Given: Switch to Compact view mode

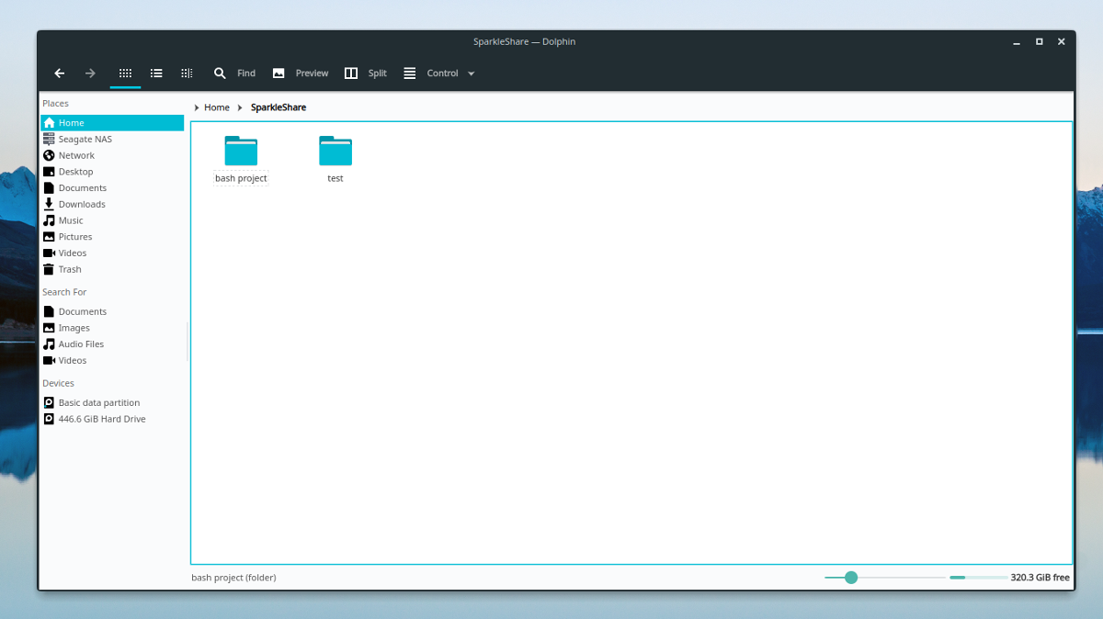Looking at the screenshot, I should (x=156, y=73).
